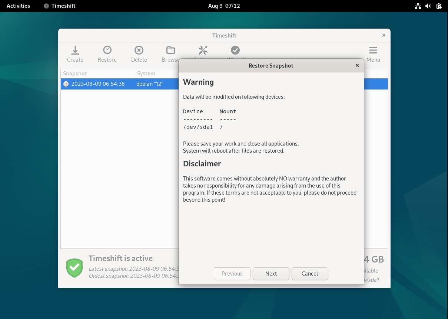Cancel the Restore Snapshot dialog
Viewport: 448px width, 319px height.
(310, 274)
